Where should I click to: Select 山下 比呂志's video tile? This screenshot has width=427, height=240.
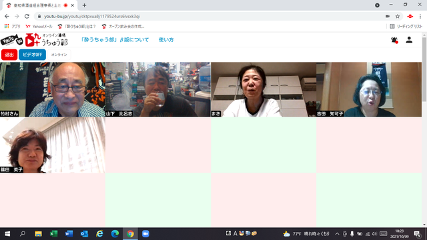(x=158, y=89)
